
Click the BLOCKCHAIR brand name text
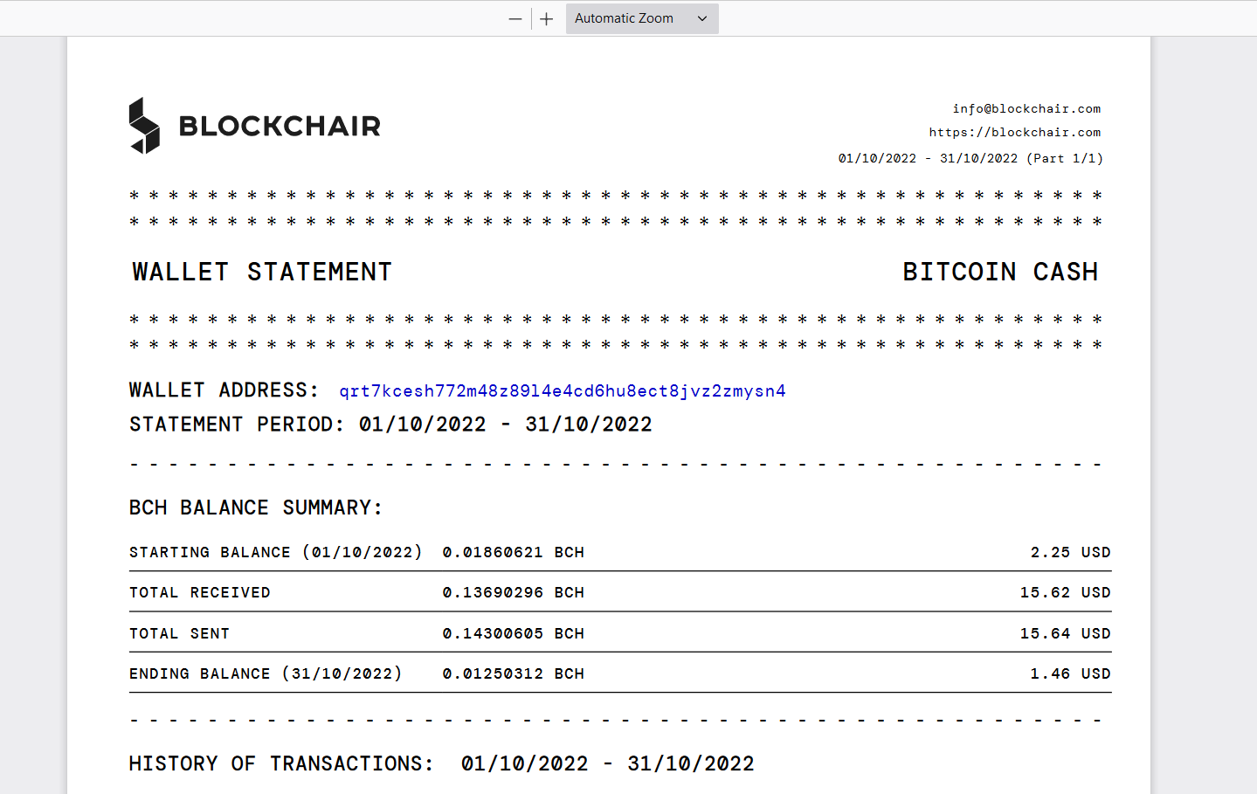(280, 126)
